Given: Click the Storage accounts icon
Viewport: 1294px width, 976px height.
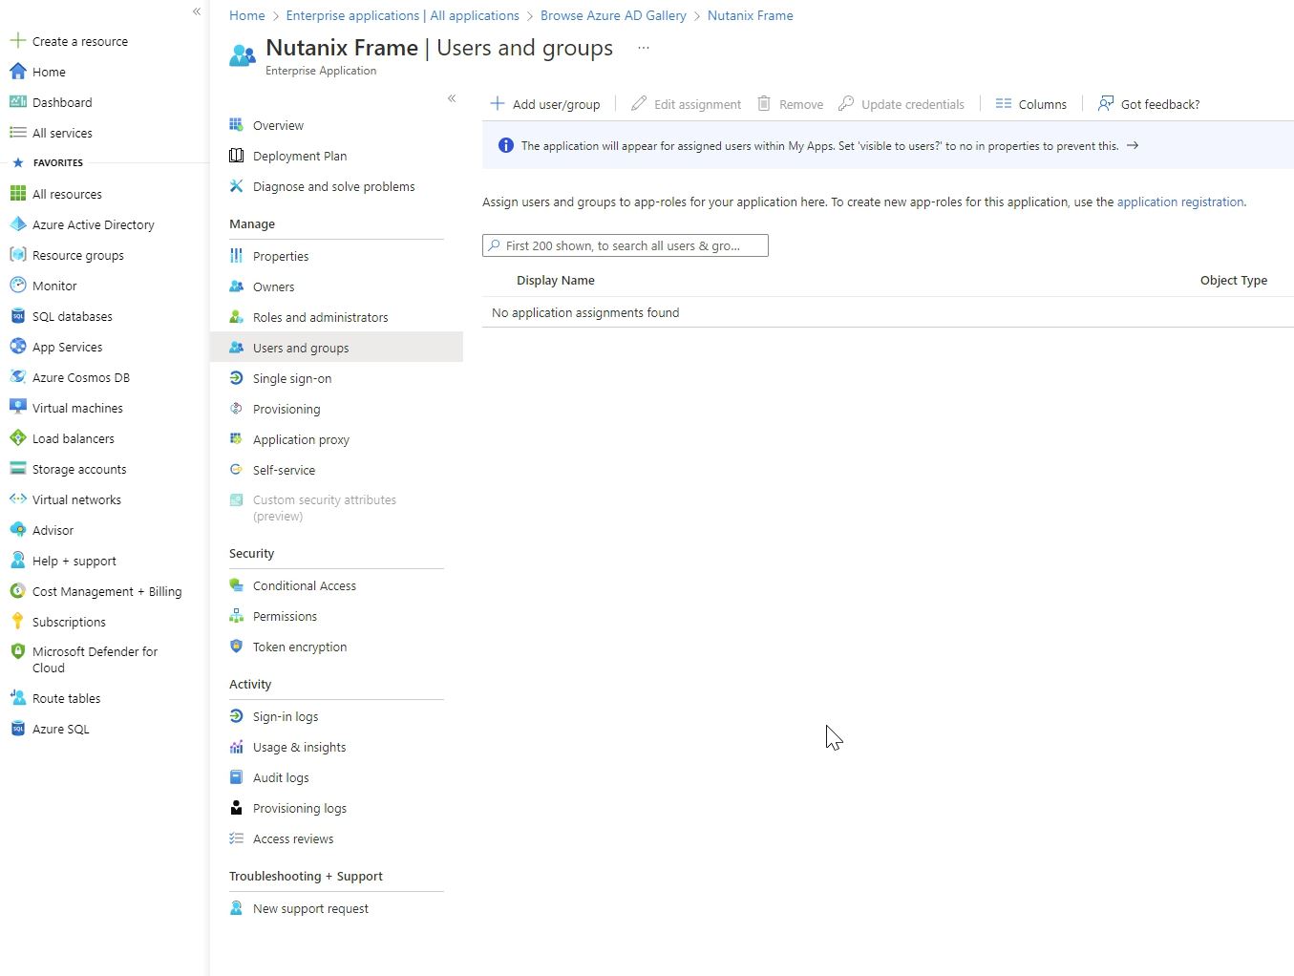Looking at the screenshot, I should tap(17, 469).
